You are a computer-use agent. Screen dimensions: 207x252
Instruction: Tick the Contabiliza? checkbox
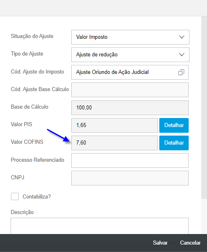pyautogui.click(x=15, y=196)
